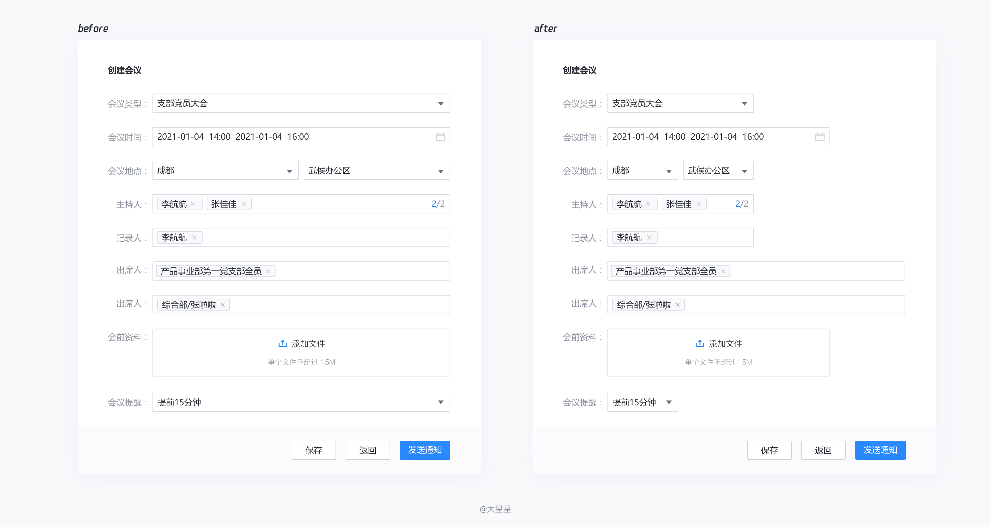Remove 张佳佳 tag from 主持人 in before panel
The image size is (991, 527).
(x=243, y=204)
